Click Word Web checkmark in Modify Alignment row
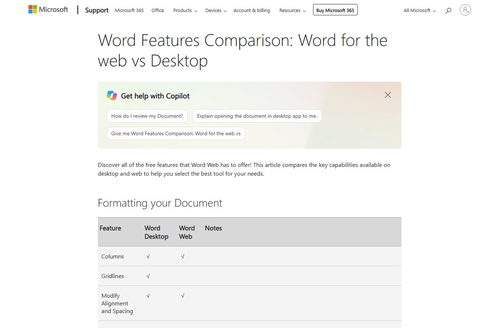 183,296
